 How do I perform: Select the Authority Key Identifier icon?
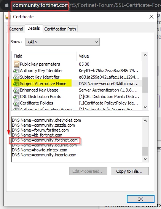point(16,71)
